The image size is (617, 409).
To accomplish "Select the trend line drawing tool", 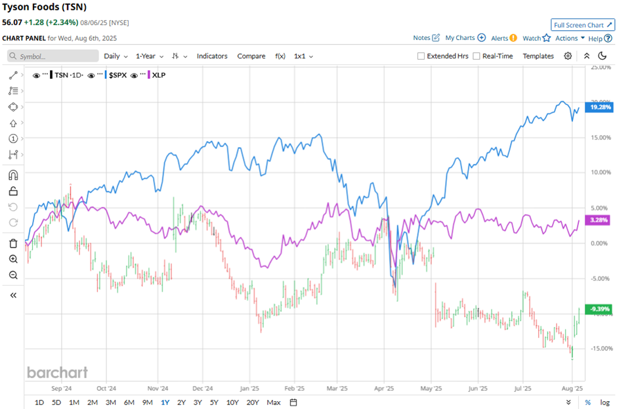I will point(13,75).
